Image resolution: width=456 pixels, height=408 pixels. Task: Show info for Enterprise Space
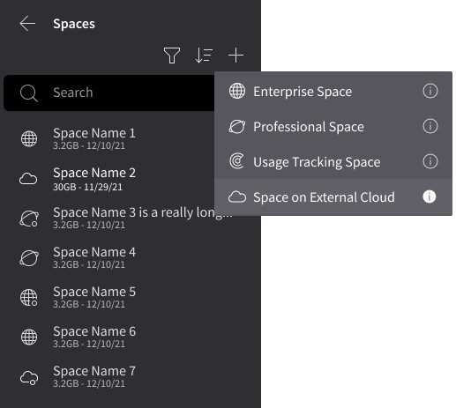(430, 91)
